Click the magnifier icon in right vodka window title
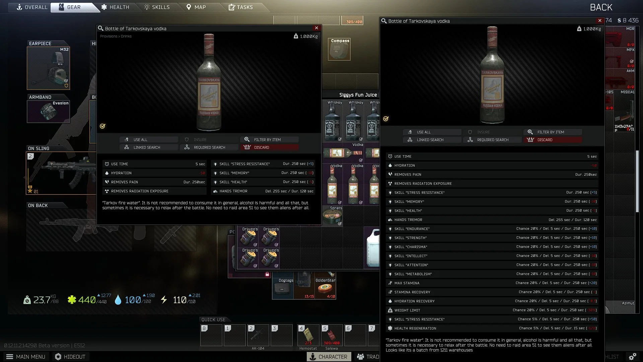This screenshot has width=643, height=362. (384, 21)
